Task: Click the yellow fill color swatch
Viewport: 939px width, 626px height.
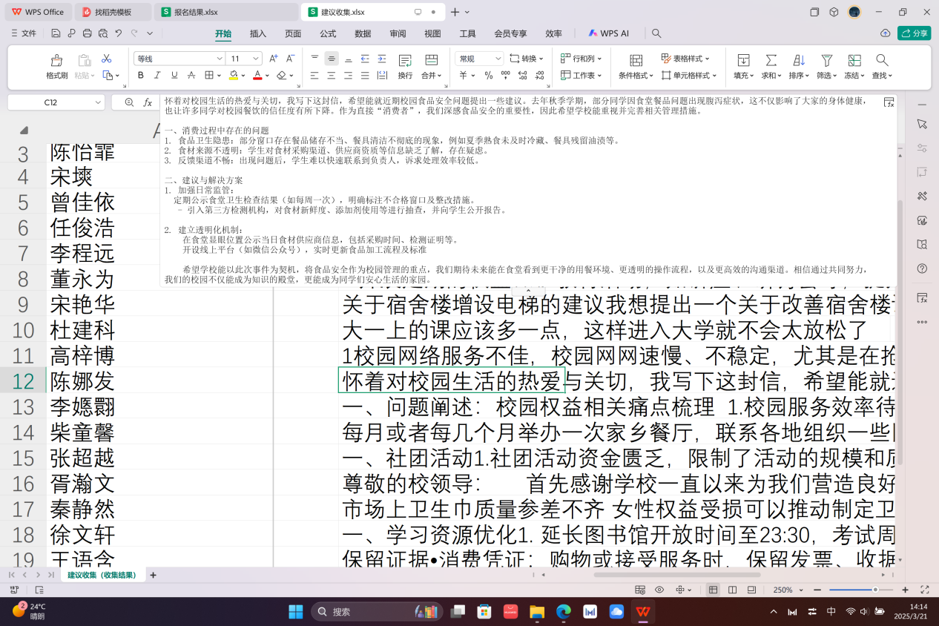Action: (x=234, y=75)
